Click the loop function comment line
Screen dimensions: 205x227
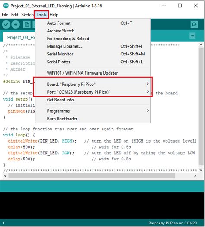point(68,129)
